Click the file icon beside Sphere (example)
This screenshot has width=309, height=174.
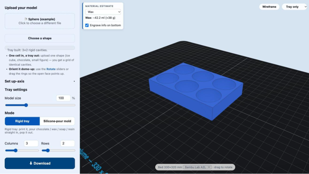pyautogui.click(x=26, y=19)
